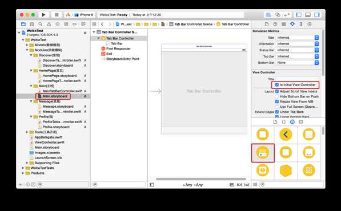Toggle the utilities pane visibility button
The image size is (341, 211).
pyautogui.click(x=317, y=15)
